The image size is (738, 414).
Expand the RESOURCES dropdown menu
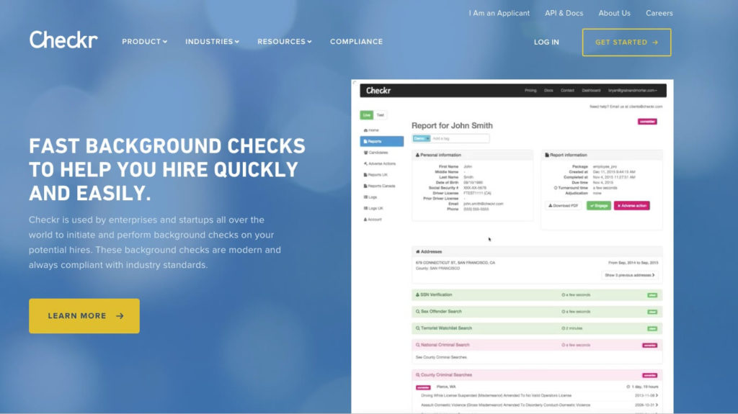[284, 42]
